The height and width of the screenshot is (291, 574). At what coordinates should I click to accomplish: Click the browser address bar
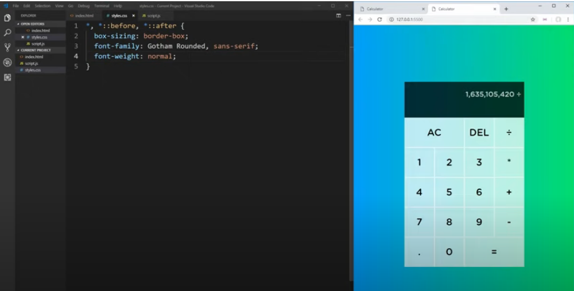(454, 20)
